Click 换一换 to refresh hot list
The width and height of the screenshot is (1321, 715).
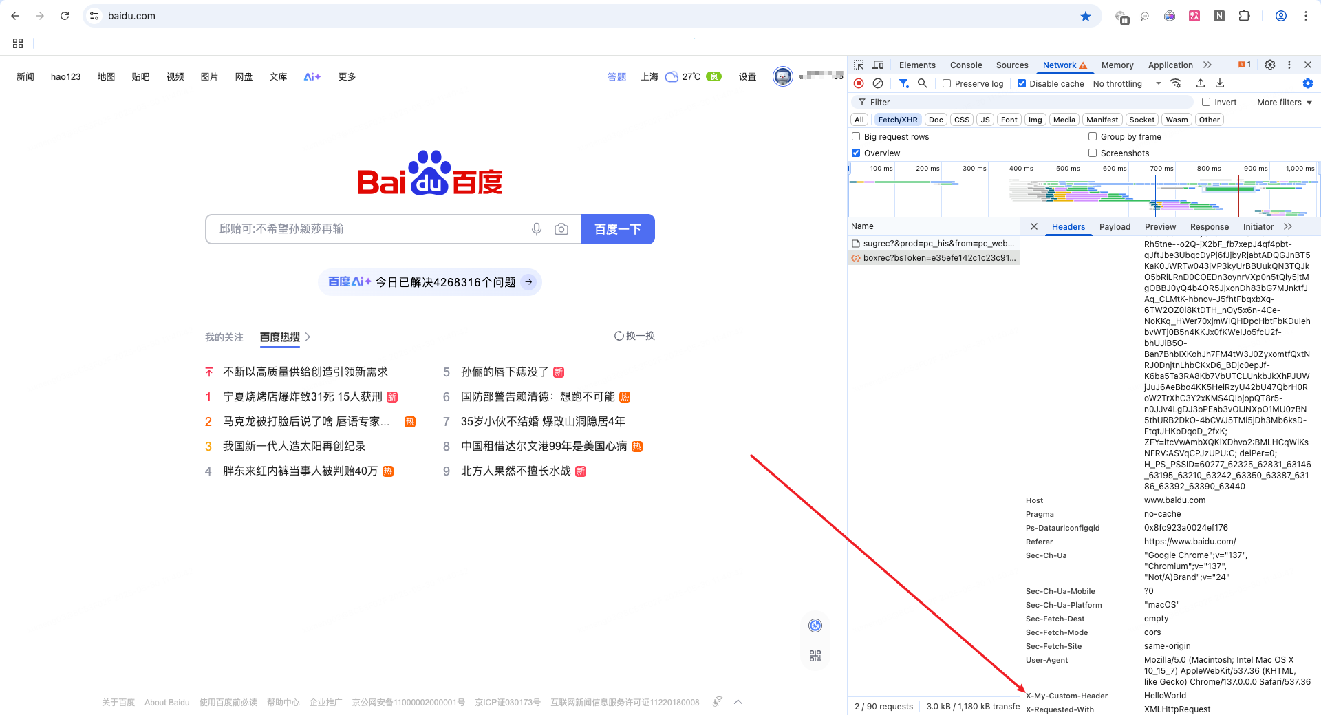click(634, 336)
